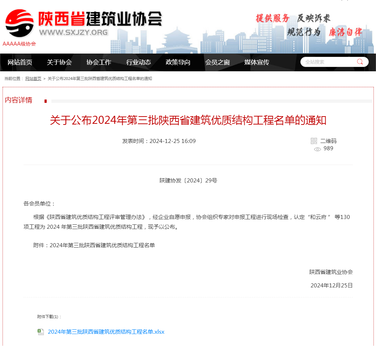Image resolution: width=376 pixels, height=346 pixels.
Task: Go to the 行业动态 section
Action: click(x=138, y=62)
